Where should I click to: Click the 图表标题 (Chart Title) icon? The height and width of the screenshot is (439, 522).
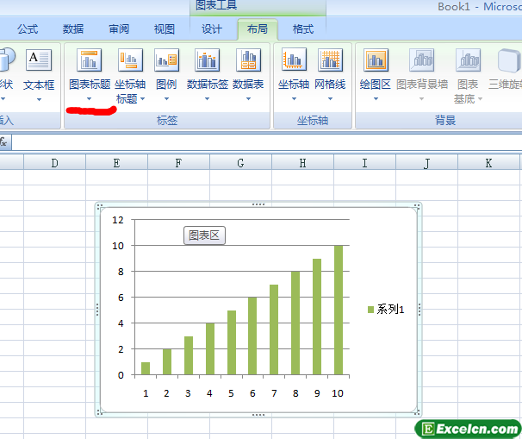pyautogui.click(x=89, y=60)
